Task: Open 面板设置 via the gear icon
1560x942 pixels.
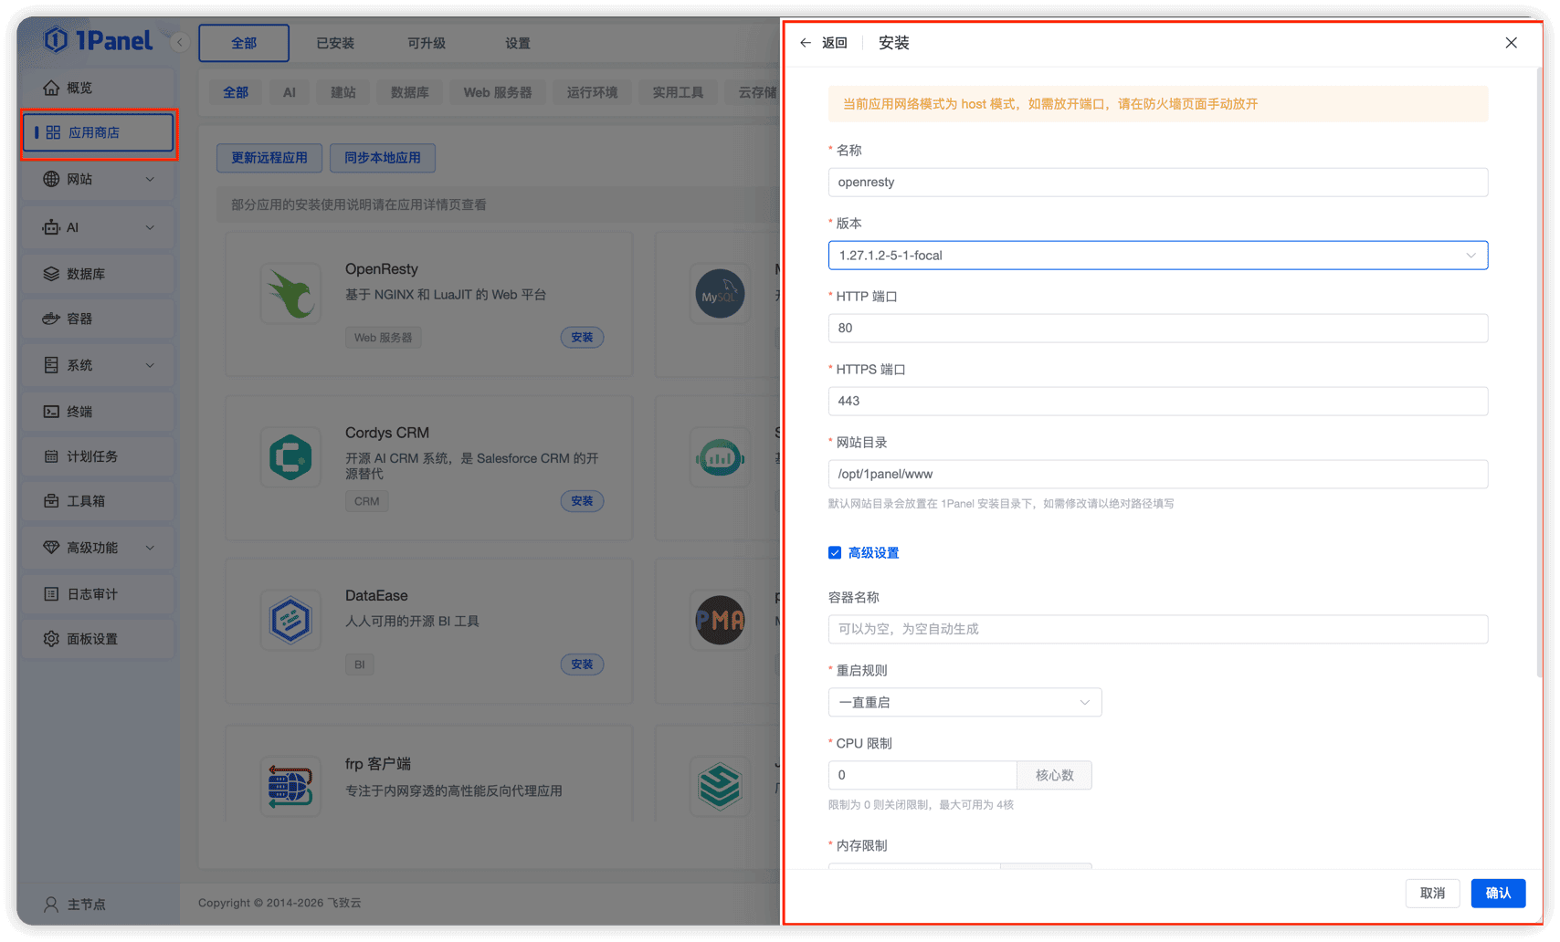Action: coord(51,639)
